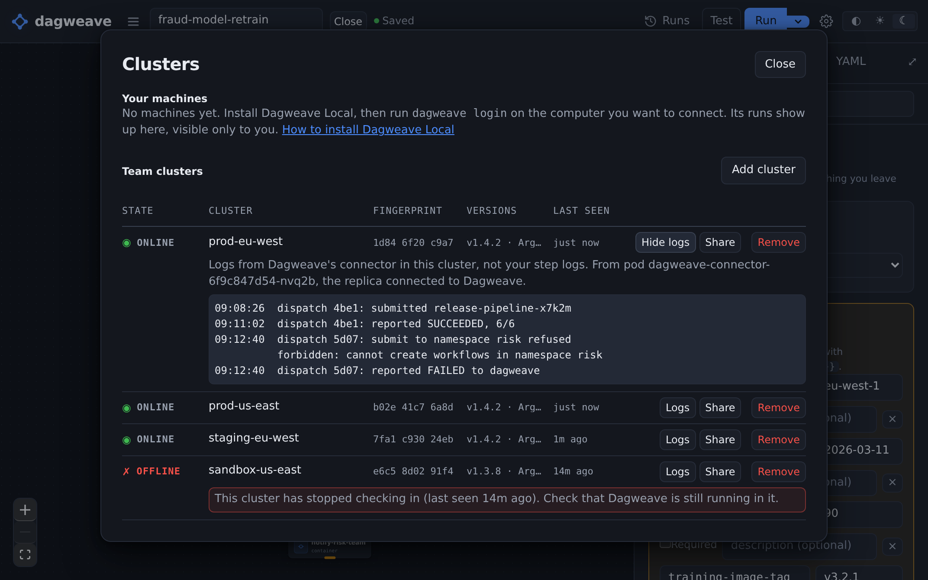The height and width of the screenshot is (580, 928).
Task: Switch to dark theme moon icon
Action: click(903, 21)
